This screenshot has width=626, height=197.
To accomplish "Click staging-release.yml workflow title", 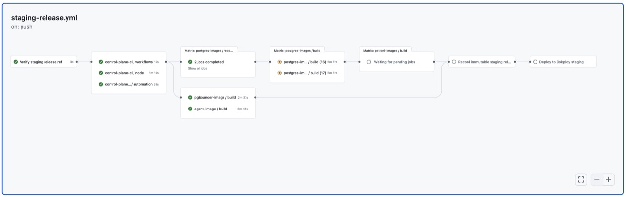I will tap(44, 18).
